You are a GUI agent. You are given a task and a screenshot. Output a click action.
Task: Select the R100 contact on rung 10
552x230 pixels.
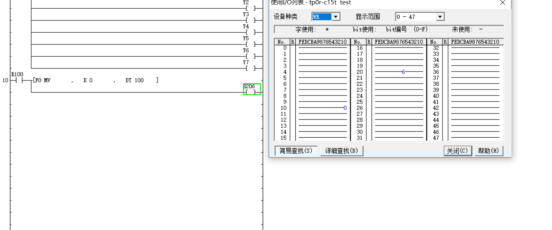point(17,80)
